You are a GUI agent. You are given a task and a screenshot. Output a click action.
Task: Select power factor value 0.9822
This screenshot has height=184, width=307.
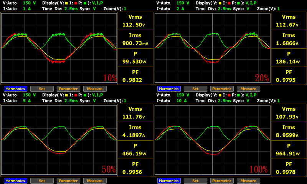pyautogui.click(x=132, y=80)
